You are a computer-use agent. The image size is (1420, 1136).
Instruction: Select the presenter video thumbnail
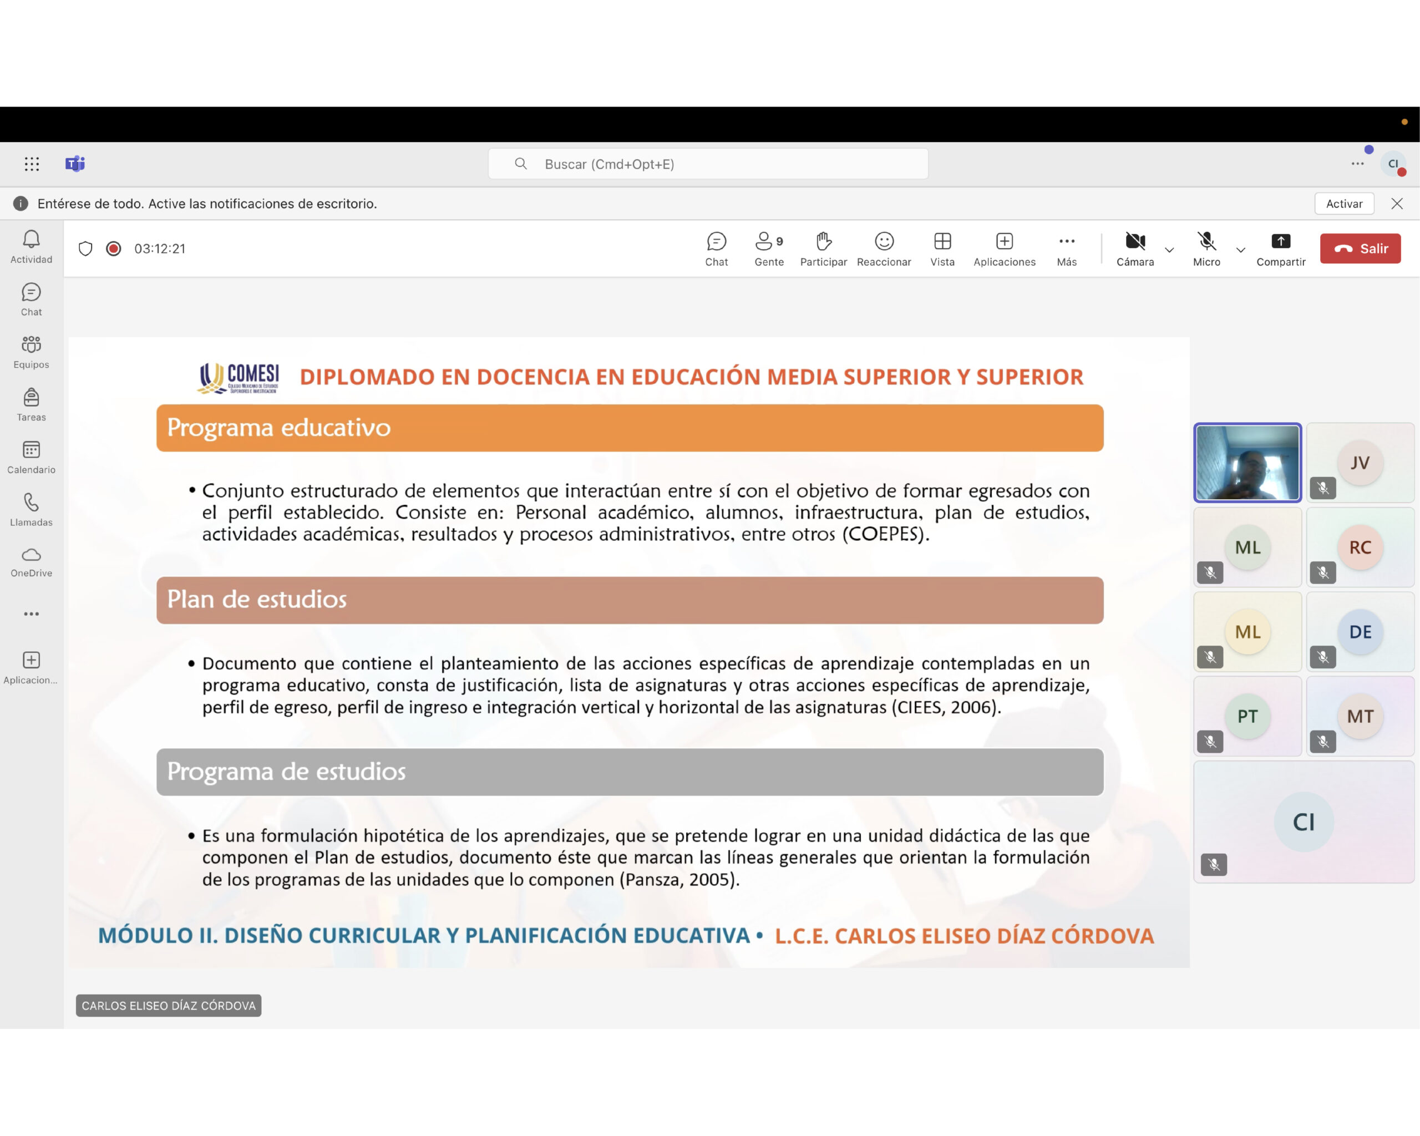[1247, 462]
